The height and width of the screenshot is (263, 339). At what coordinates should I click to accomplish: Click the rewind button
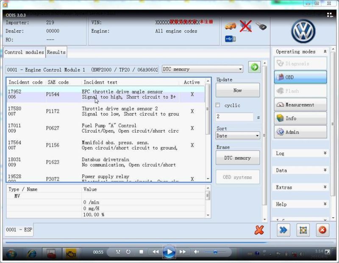coord(156,252)
